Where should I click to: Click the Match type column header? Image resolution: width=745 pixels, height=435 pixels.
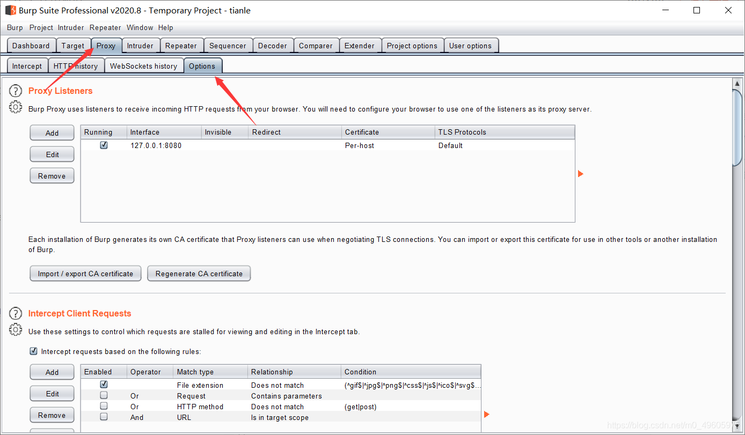coord(211,372)
